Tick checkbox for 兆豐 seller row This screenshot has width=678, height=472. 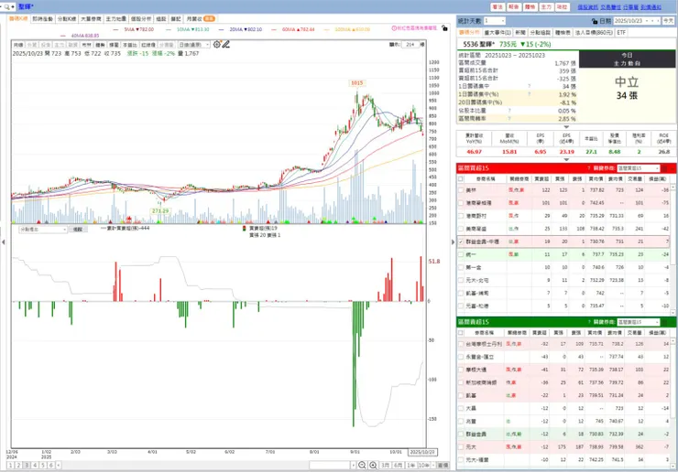click(461, 421)
